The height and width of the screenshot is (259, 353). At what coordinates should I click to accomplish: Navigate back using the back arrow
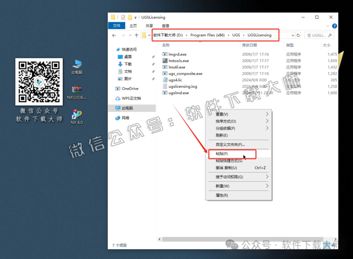tap(114, 35)
